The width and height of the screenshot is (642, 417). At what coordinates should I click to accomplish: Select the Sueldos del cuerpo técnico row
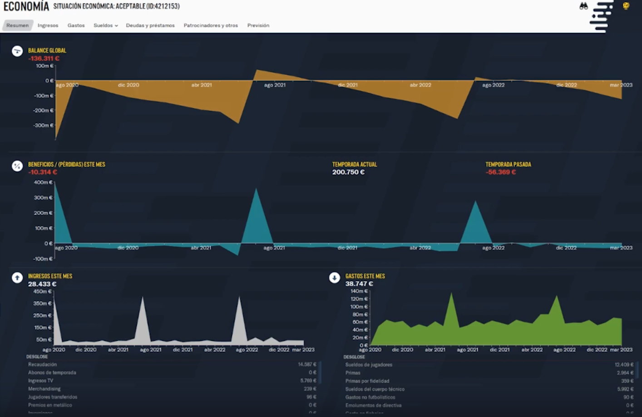pos(489,389)
